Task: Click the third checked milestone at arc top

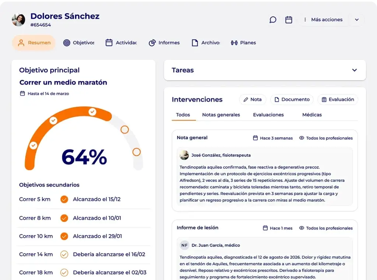Action: pos(92,112)
